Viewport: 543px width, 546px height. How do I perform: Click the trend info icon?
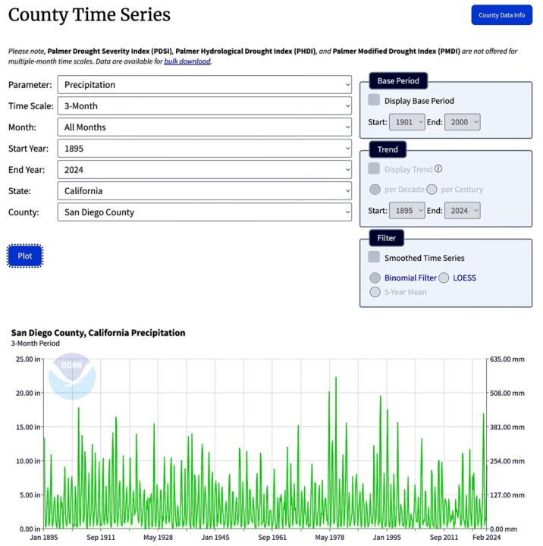438,169
